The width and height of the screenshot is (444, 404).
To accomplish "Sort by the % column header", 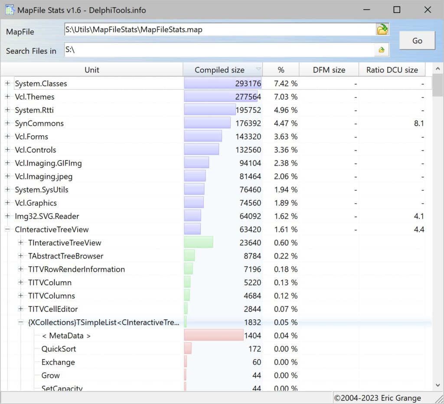I will point(281,70).
